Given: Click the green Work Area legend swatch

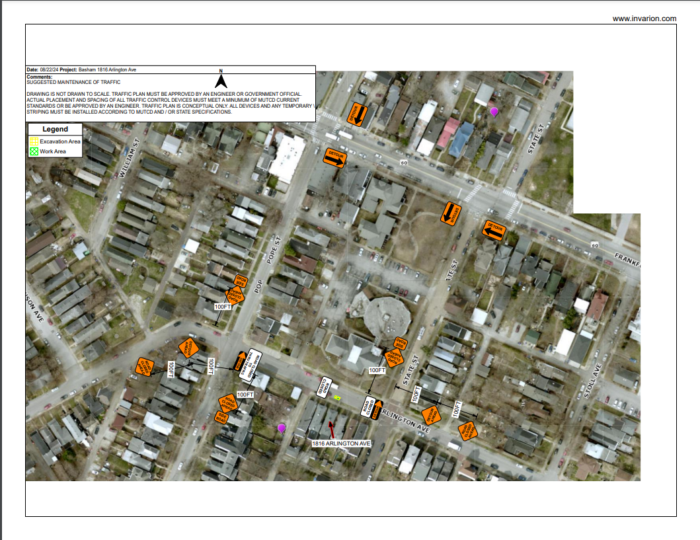Looking at the screenshot, I should point(34,151).
